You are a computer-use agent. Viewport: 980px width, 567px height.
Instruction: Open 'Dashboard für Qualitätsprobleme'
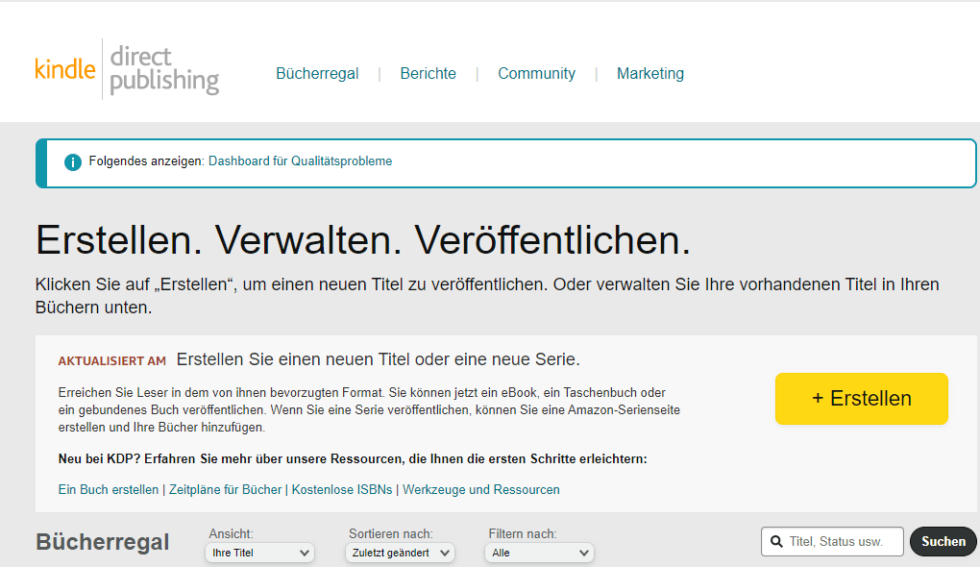pos(301,161)
